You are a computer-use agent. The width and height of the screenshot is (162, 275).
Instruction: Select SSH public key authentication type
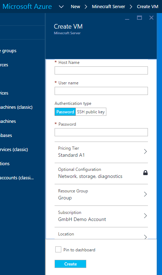click(91, 112)
